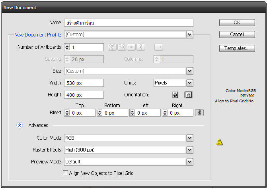Enable Align New Objects to Pixel Grid
The width and height of the screenshot is (267, 188).
click(x=66, y=173)
